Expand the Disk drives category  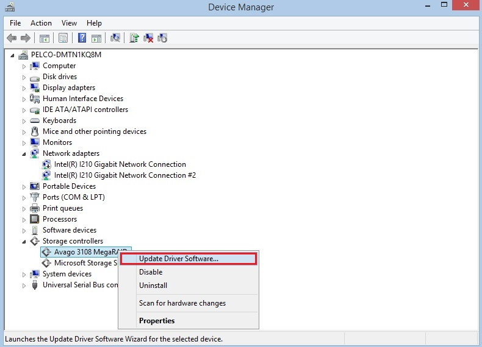[24, 77]
